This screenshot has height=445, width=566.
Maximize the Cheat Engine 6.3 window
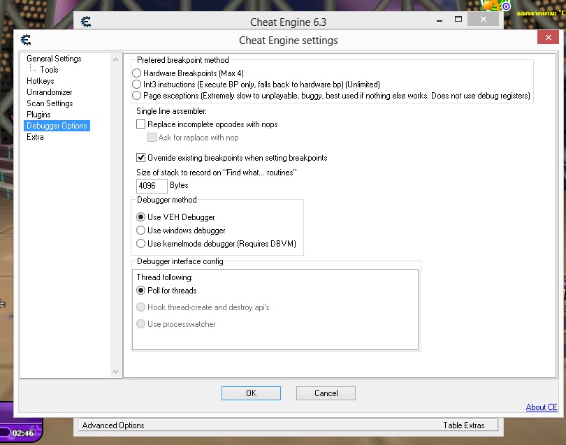pyautogui.click(x=458, y=19)
